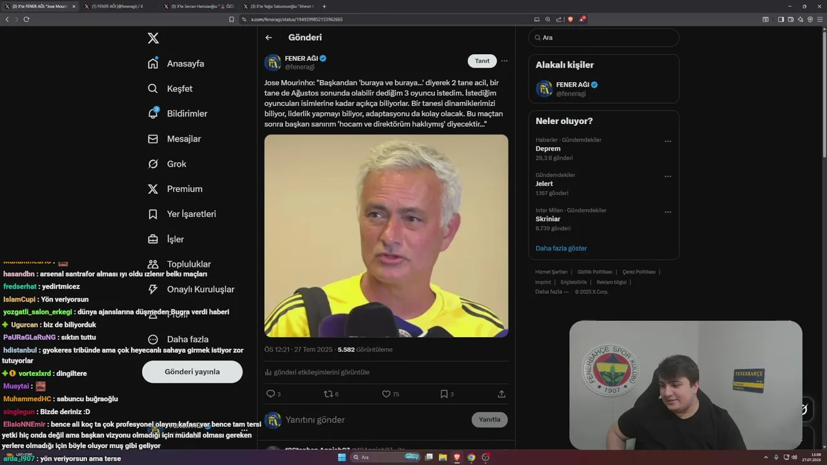Click the Brave shields icon
Screen dimensions: 827x465
(x=571, y=19)
